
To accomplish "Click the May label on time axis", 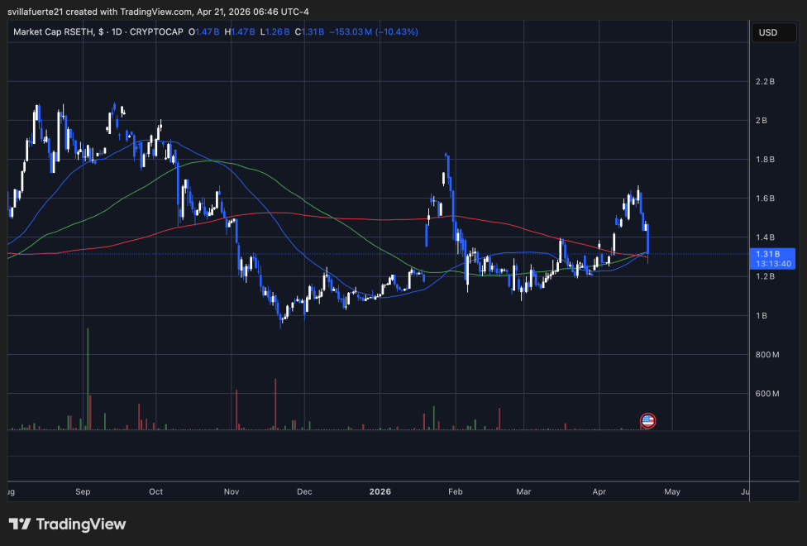I will [671, 491].
